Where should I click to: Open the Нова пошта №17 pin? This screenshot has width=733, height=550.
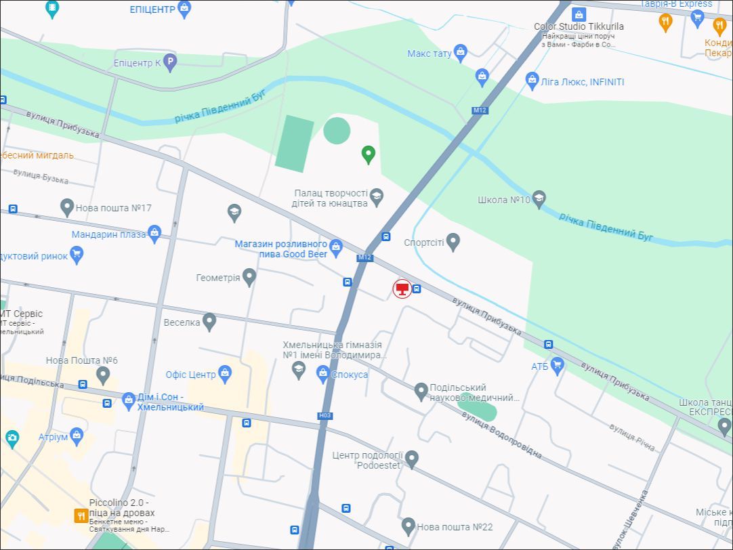[x=67, y=207]
